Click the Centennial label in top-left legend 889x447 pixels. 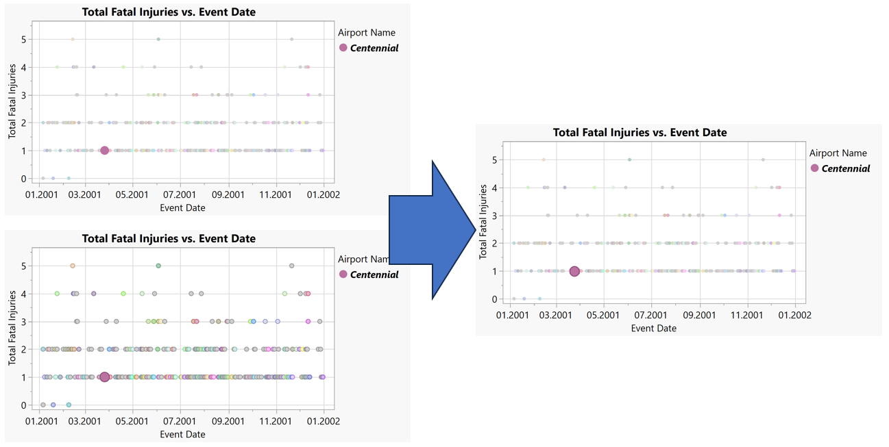click(x=375, y=48)
